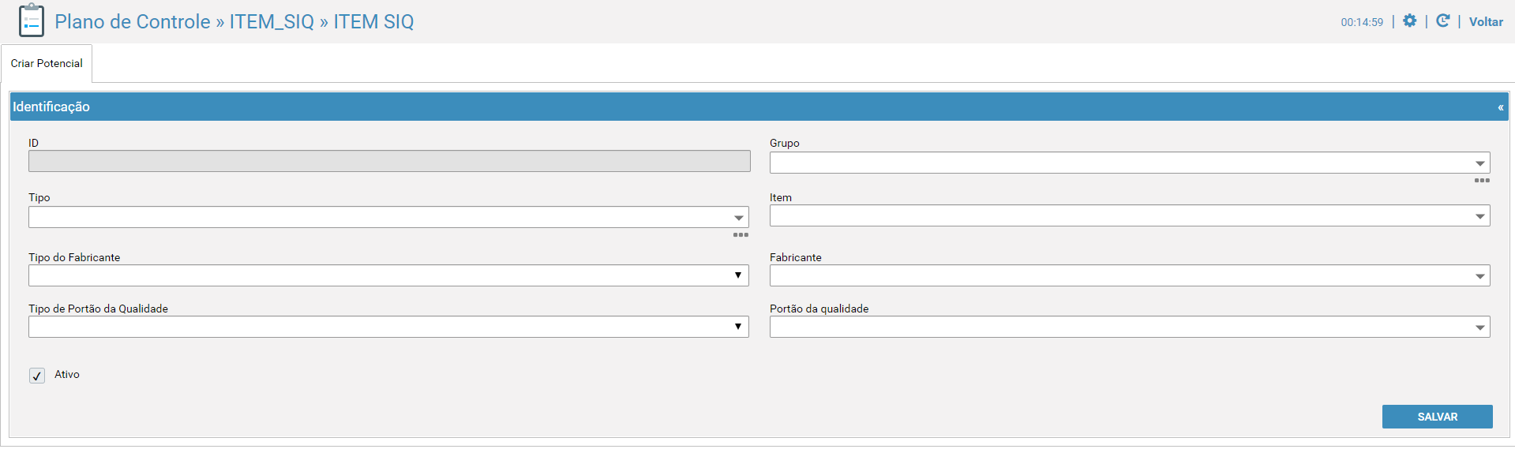Screen dimensions: 1515x449
Task: Uncheck the Ativo checkbox
Action: [x=37, y=376]
